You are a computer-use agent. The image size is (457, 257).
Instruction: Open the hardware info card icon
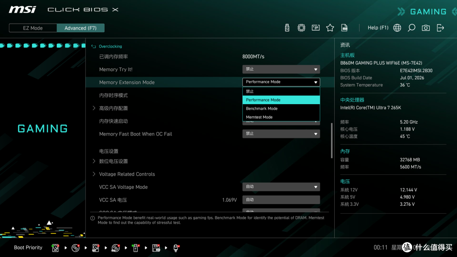point(316,28)
